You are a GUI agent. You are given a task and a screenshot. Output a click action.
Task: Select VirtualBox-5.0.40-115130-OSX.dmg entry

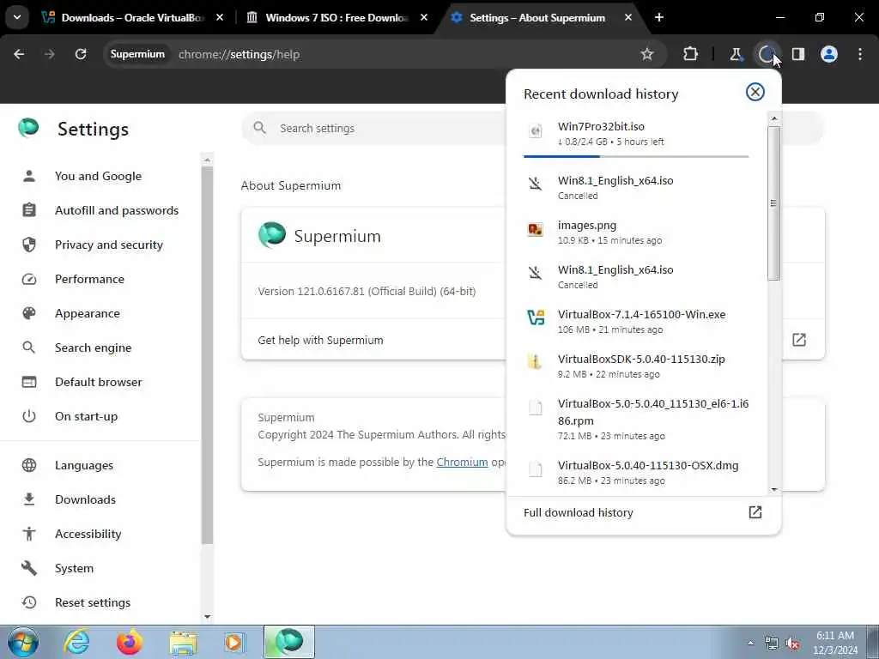coord(636,473)
